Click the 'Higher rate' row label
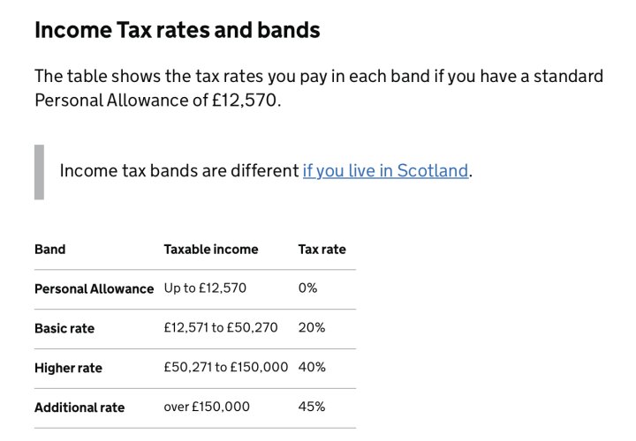Viewport: 636px width, 441px height. [x=68, y=368]
